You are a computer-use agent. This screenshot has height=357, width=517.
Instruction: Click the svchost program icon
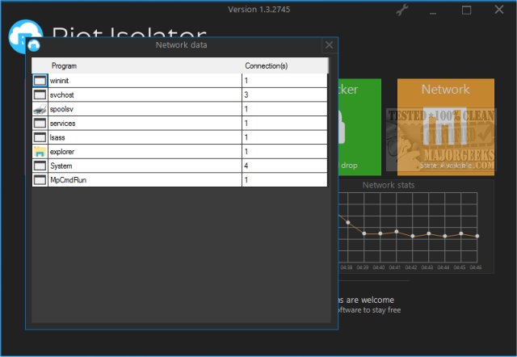coord(40,94)
